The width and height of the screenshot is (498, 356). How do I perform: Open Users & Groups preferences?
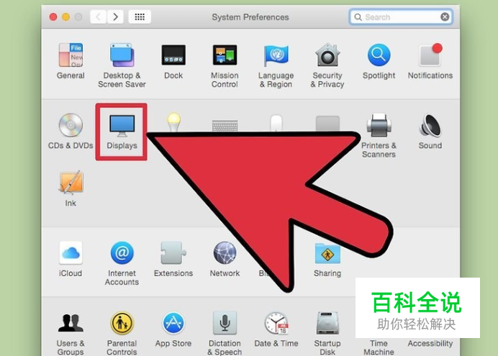tap(71, 334)
